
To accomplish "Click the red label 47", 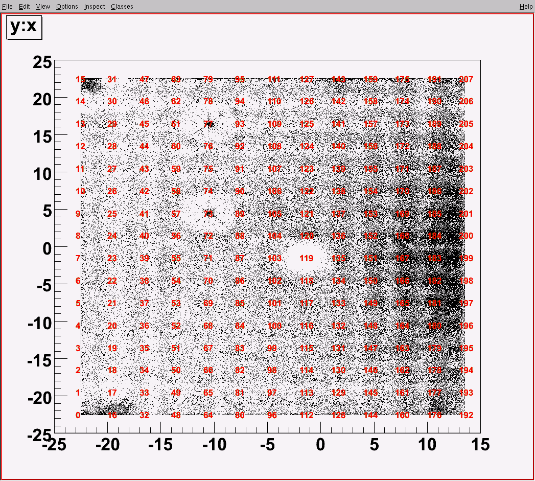I will tap(144, 80).
